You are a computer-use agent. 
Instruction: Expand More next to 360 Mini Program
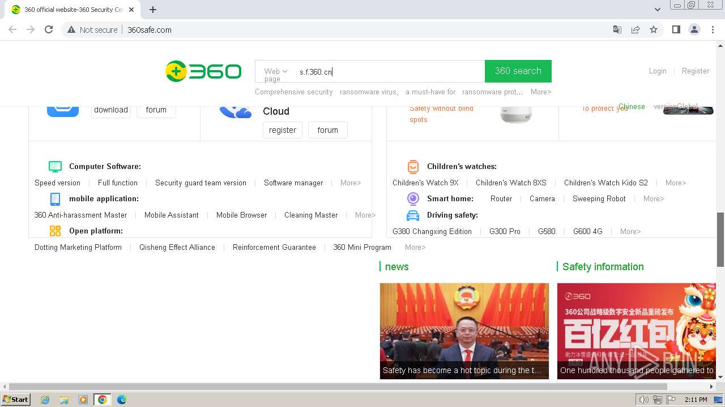click(415, 247)
